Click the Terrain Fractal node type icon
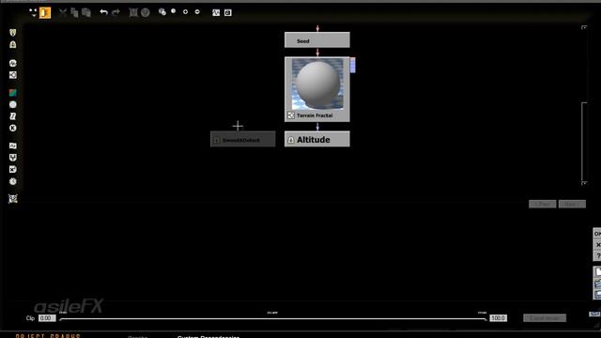The height and width of the screenshot is (338, 601). tap(291, 115)
